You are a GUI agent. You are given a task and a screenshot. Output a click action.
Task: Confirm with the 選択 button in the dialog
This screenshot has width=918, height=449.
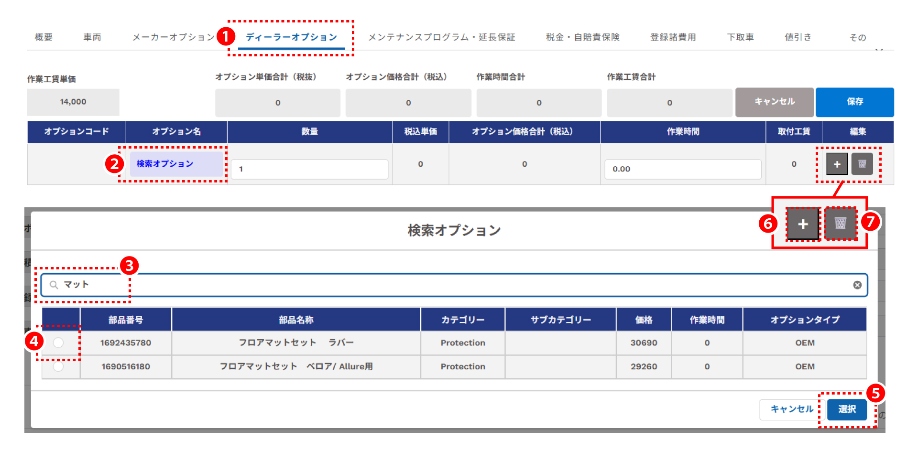(x=847, y=409)
